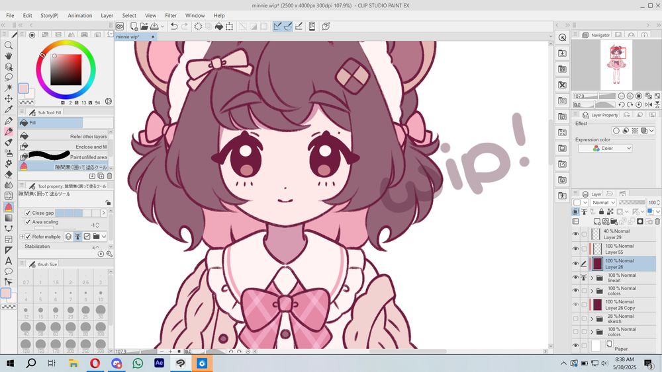Select the Paint unfilled area sub tool
Screen dimensions: 662x372
[66, 157]
